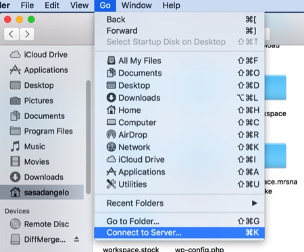304x252 pixels.
Task: Click the Movies film icon in sidebar
Action: click(x=15, y=161)
